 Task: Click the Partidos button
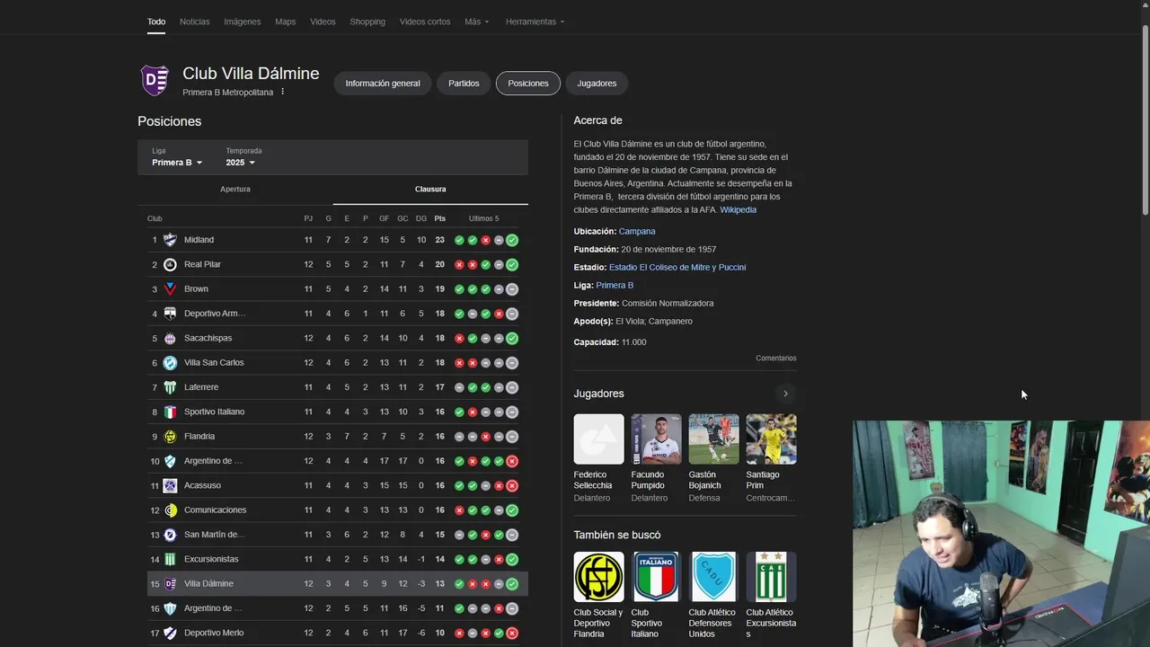click(464, 84)
